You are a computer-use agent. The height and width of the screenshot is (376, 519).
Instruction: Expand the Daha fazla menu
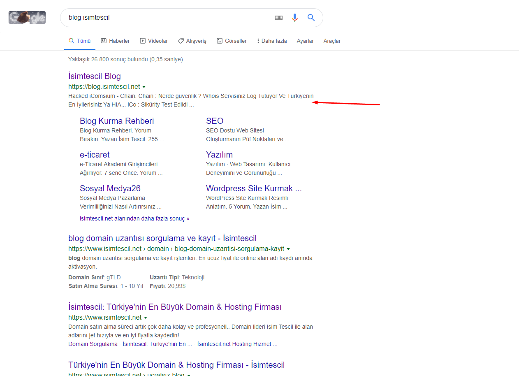pyautogui.click(x=272, y=41)
